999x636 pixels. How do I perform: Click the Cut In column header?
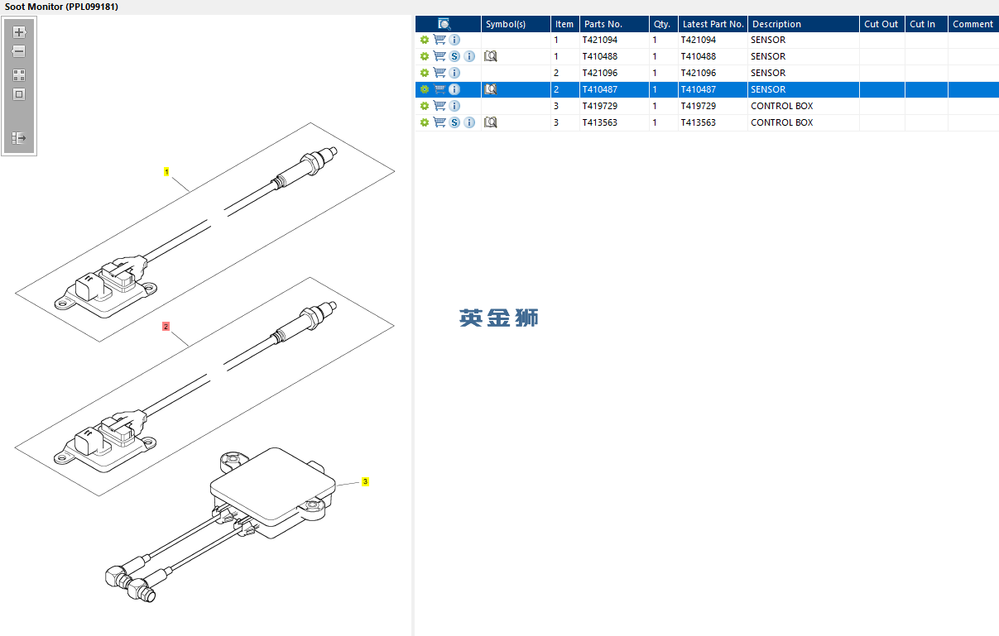[926, 24]
